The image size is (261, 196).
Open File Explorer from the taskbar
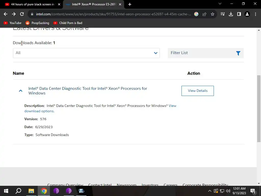(x=31, y=191)
